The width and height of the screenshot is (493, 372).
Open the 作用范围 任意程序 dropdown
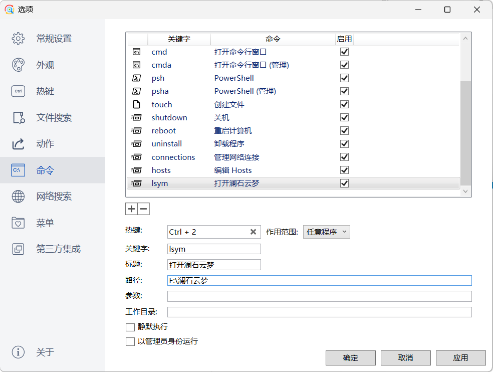click(x=326, y=232)
